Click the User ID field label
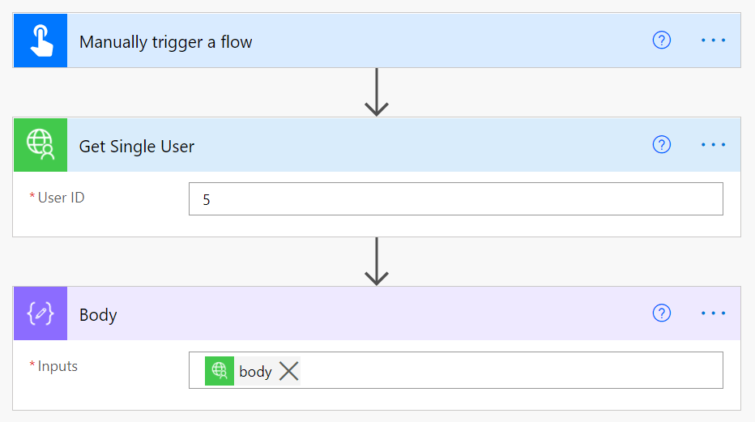755x422 pixels. point(61,198)
